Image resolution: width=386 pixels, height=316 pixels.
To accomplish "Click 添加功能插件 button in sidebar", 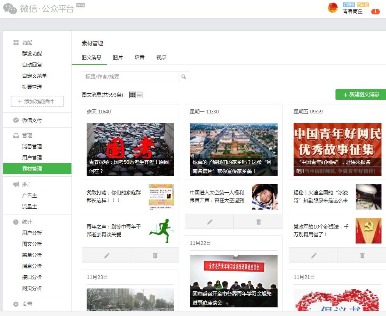I will 37,101.
